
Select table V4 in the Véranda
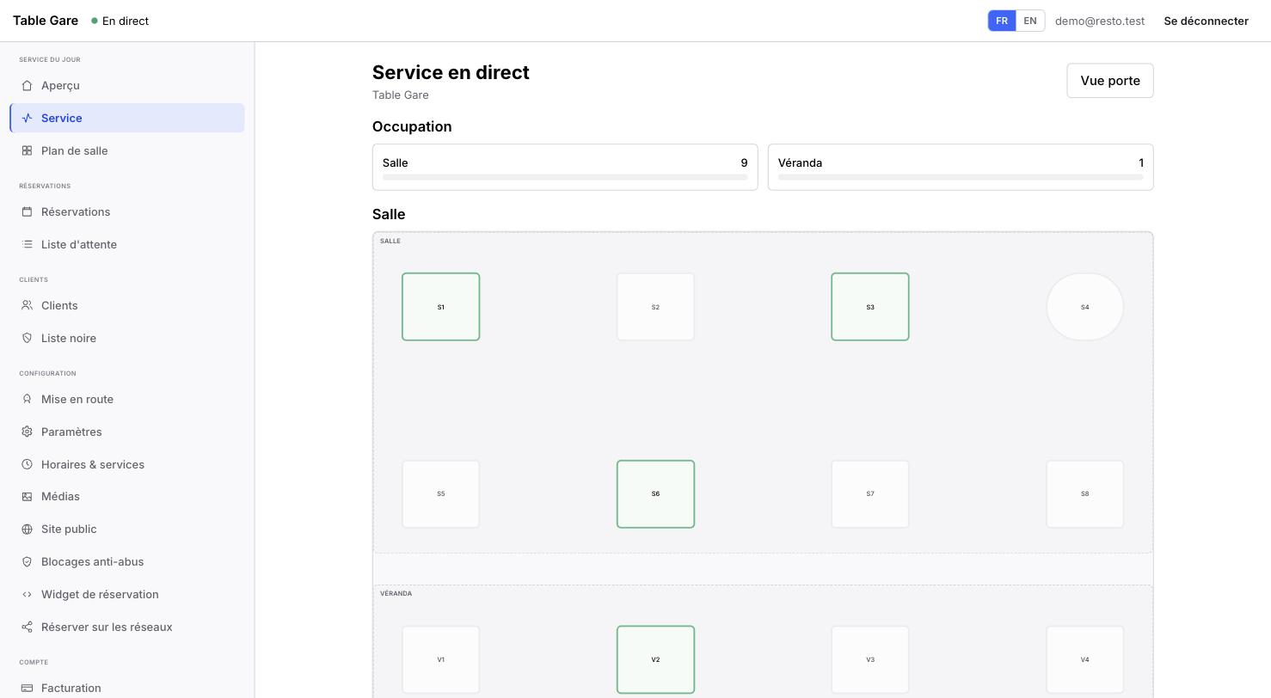tap(1085, 659)
